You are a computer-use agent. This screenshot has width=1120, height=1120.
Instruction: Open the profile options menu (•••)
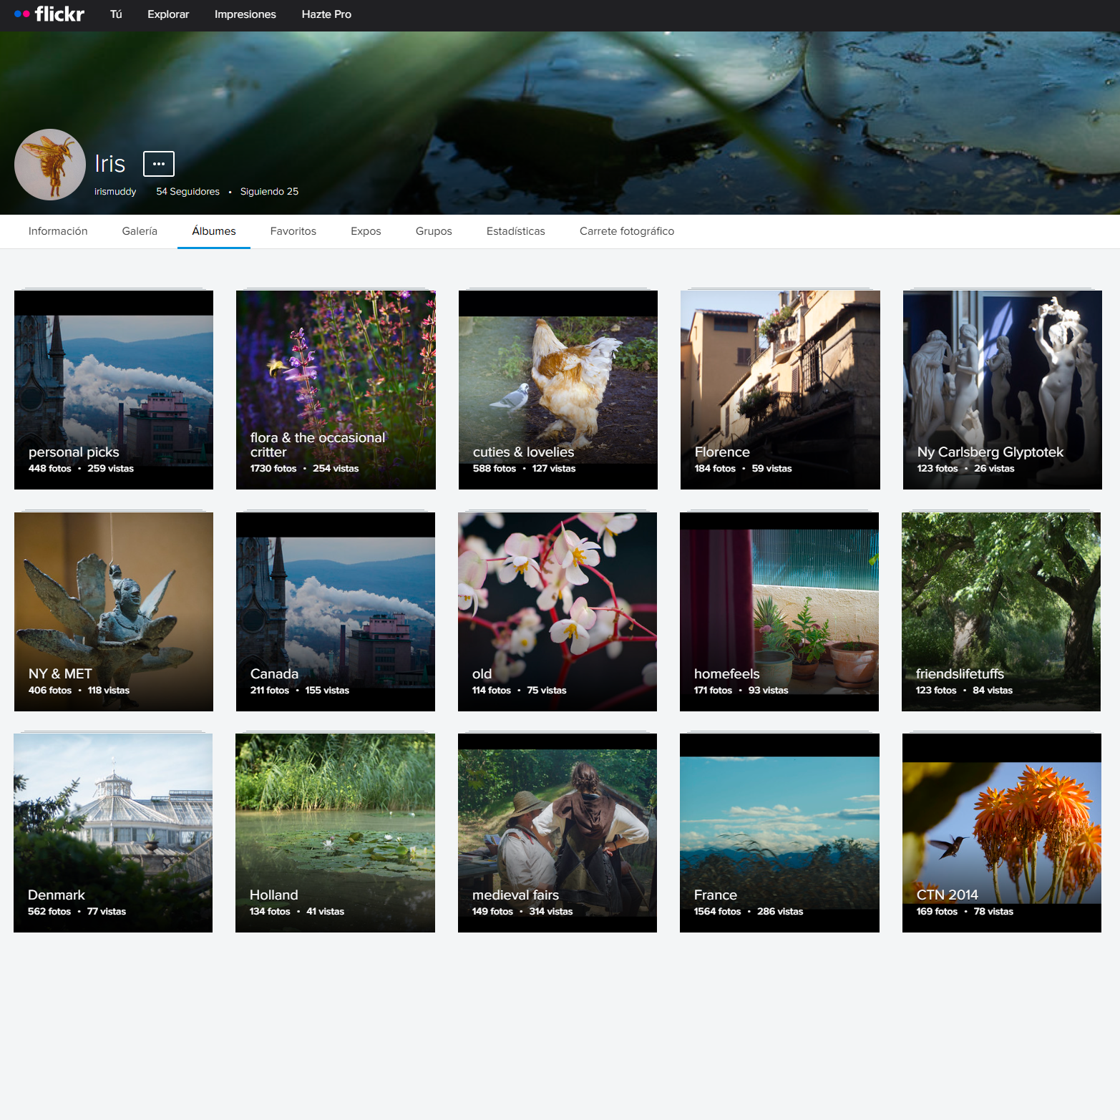(158, 163)
